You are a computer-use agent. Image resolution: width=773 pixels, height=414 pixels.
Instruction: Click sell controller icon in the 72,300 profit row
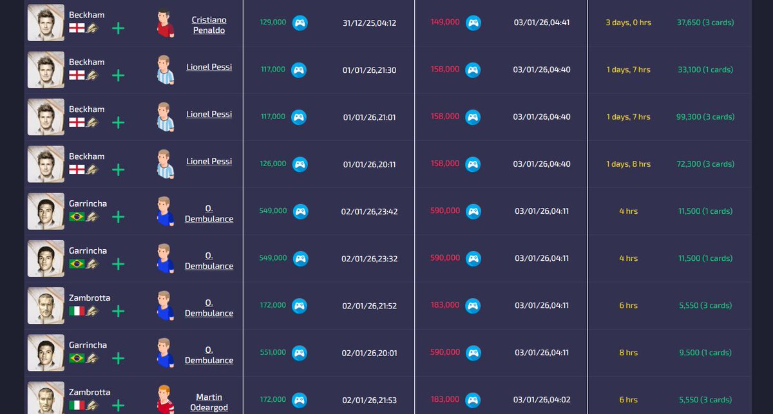click(473, 164)
